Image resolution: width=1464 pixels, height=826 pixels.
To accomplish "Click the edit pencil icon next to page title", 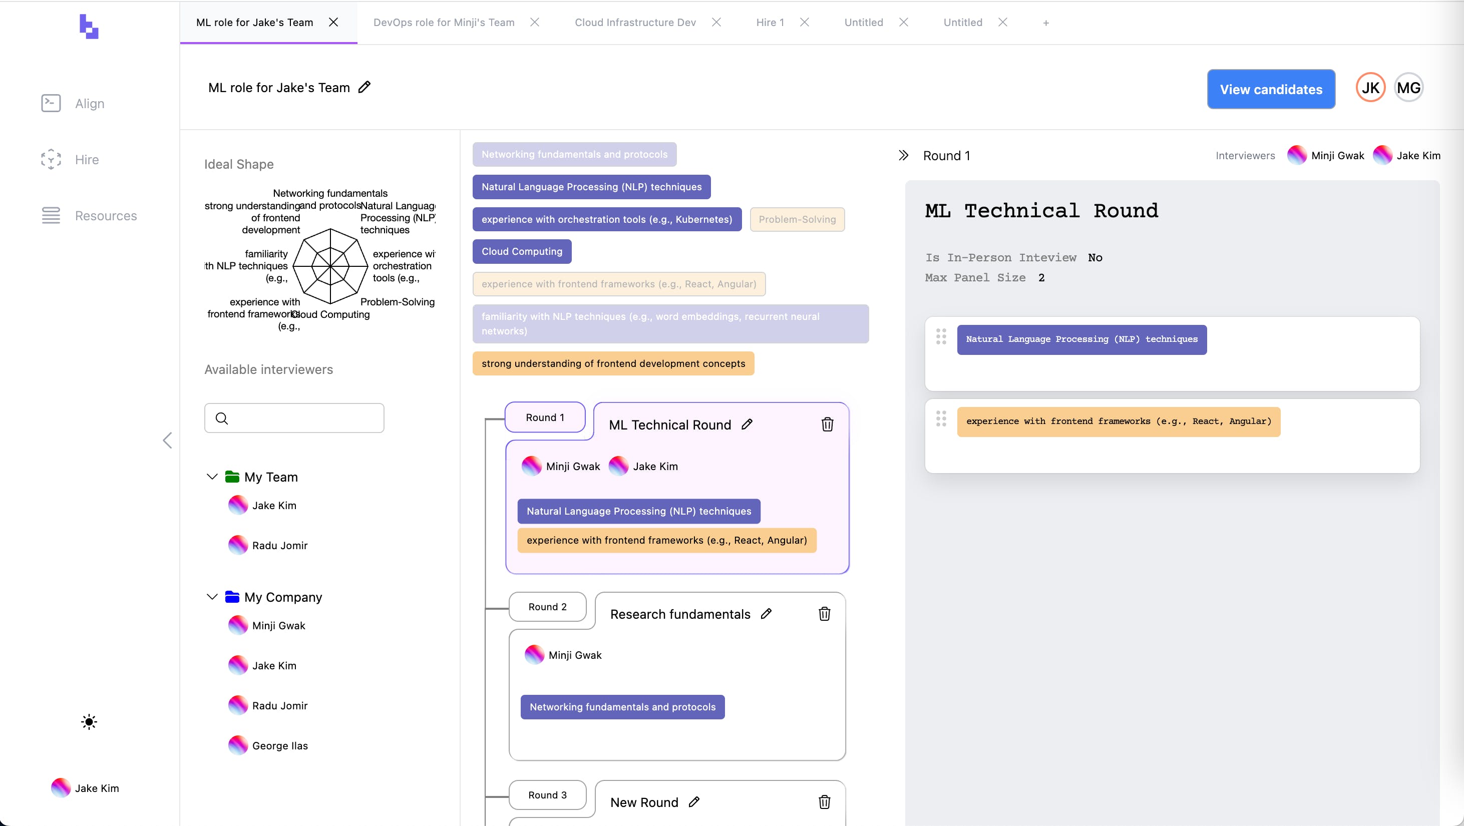I will [365, 88].
